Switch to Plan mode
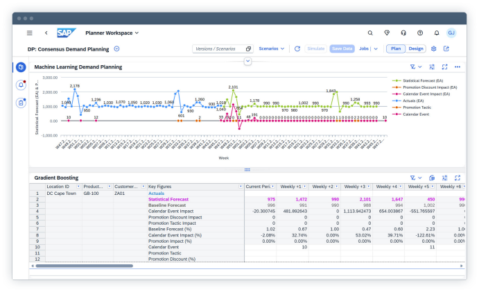Viewport: 479px width, 292px height. click(396, 49)
